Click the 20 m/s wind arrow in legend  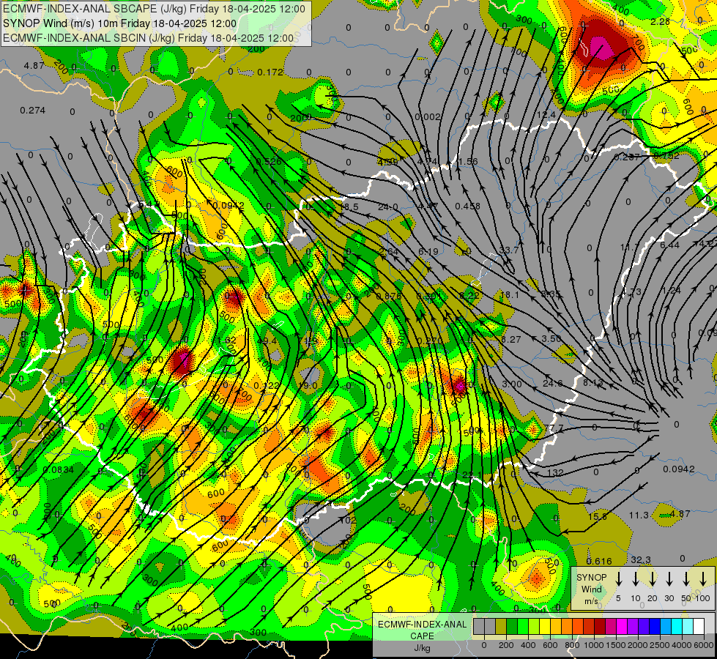pyautogui.click(x=653, y=579)
